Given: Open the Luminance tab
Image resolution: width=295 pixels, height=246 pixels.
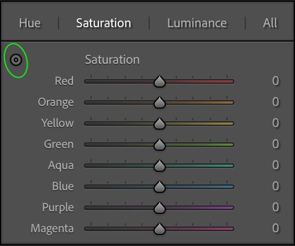Looking at the screenshot, I should (197, 23).
